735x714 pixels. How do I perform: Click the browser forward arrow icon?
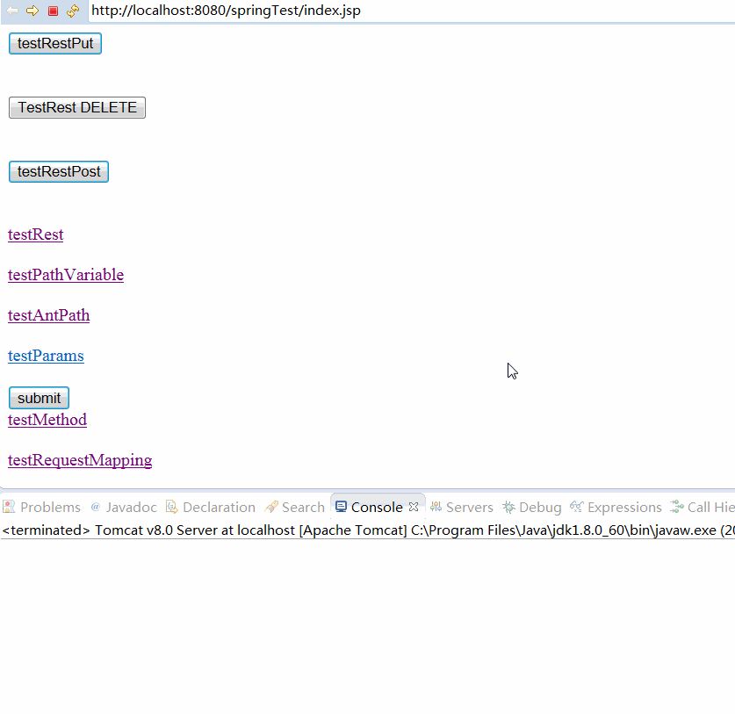(x=32, y=11)
